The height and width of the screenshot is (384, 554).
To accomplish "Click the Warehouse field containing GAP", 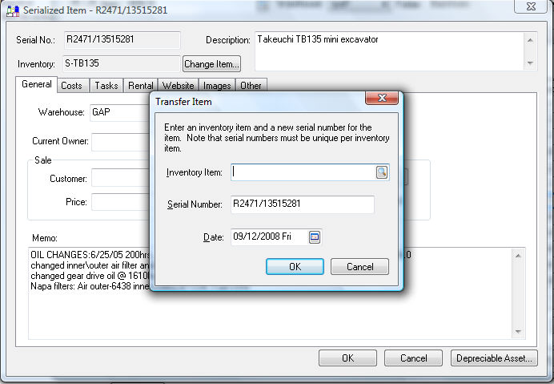I will pyautogui.click(x=120, y=112).
